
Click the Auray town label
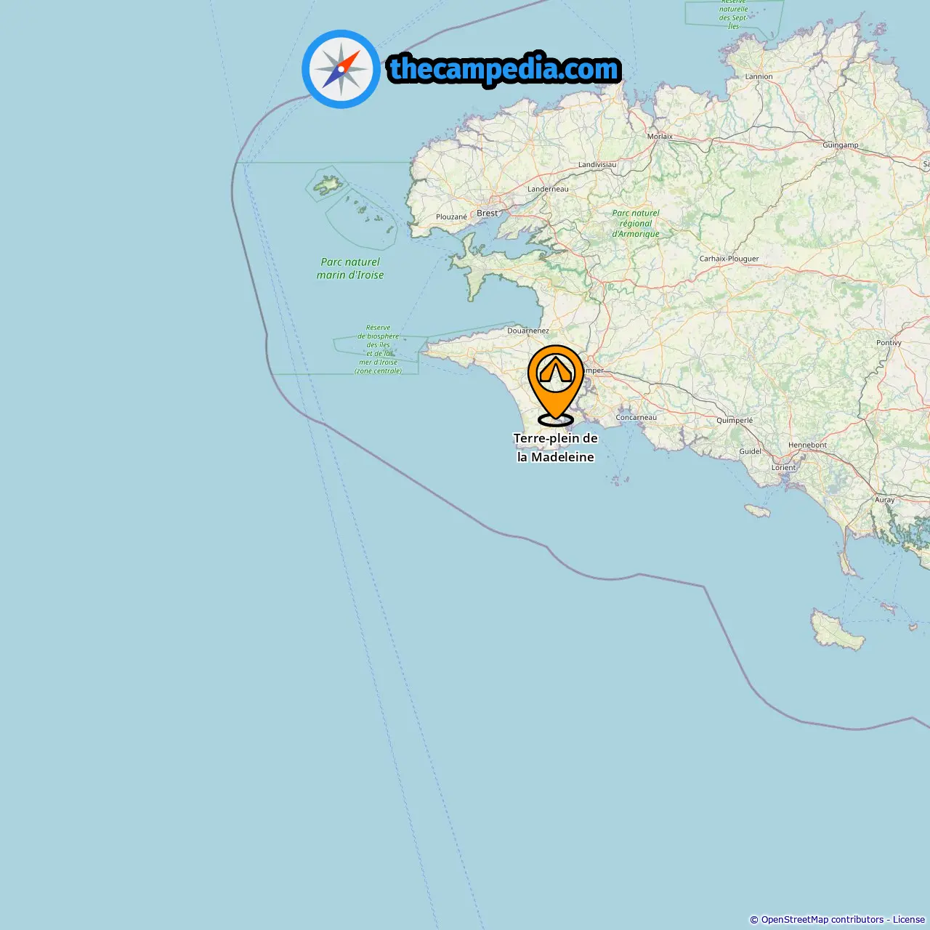(x=885, y=499)
